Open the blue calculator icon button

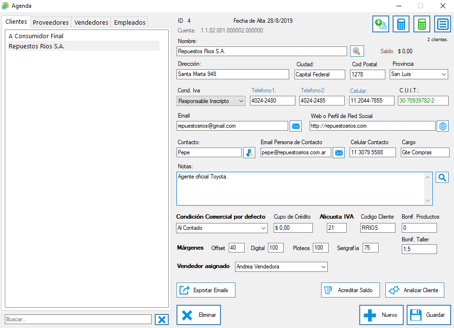(x=401, y=24)
